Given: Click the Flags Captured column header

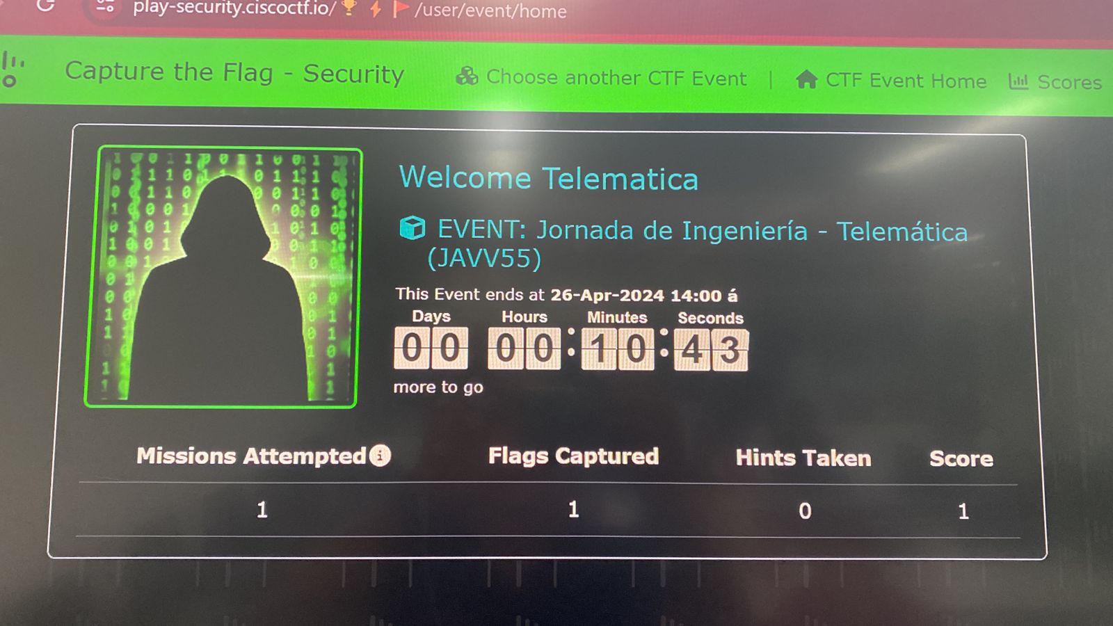Looking at the screenshot, I should (x=573, y=456).
